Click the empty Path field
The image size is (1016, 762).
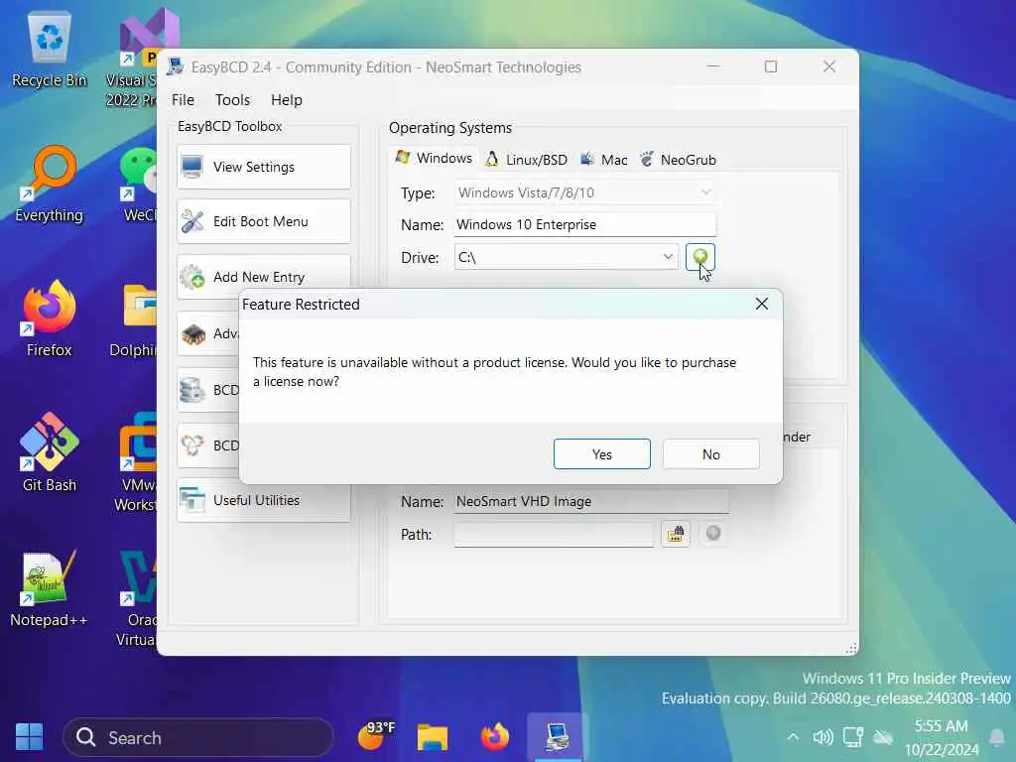pos(554,534)
